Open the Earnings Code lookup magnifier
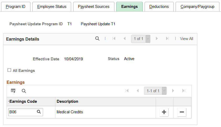This screenshot has width=221, height=127. pos(39,112)
